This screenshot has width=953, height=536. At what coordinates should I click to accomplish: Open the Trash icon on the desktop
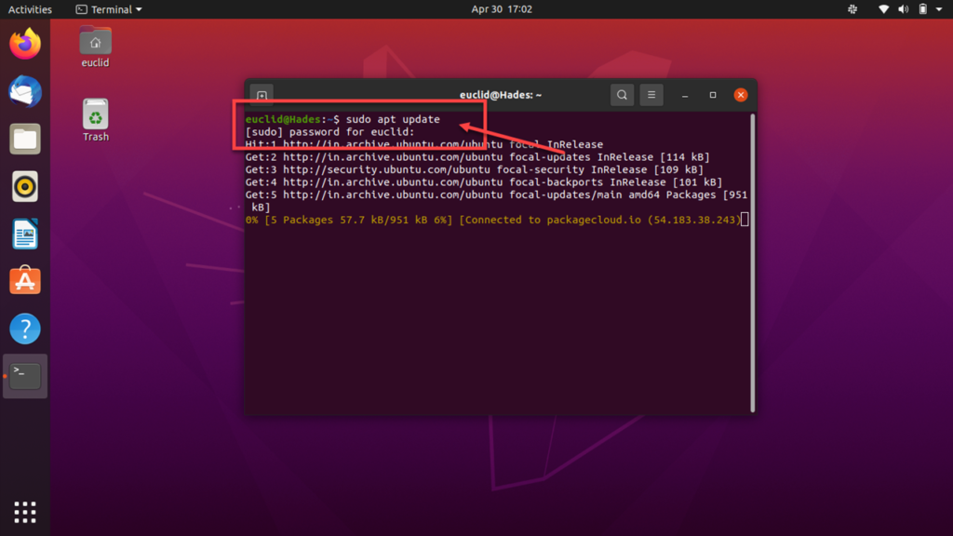[x=96, y=120]
